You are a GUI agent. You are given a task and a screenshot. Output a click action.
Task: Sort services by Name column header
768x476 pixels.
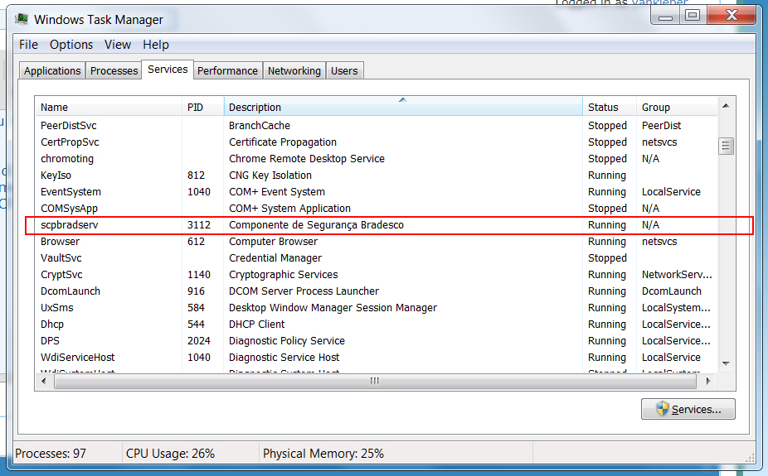tap(109, 107)
